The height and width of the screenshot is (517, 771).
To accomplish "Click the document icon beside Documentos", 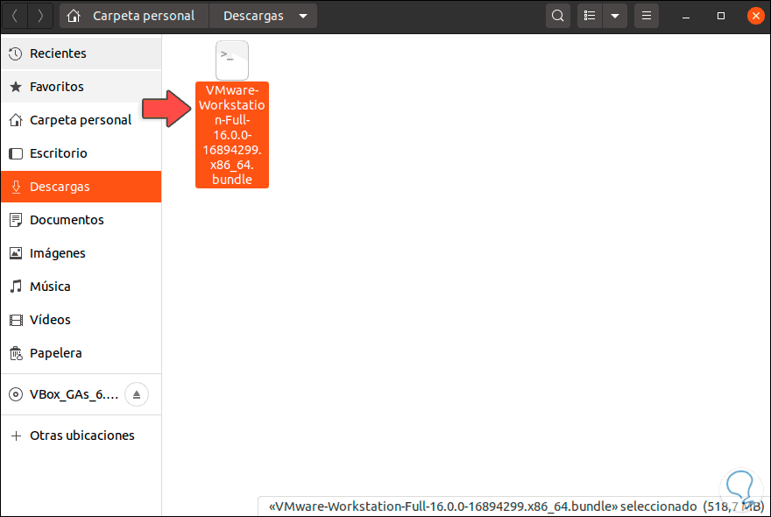I will coord(16,220).
